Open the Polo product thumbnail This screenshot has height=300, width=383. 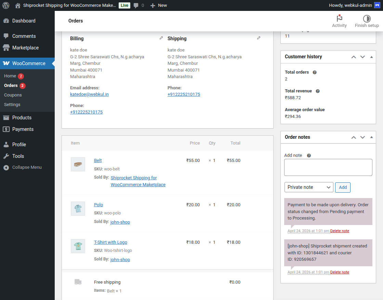pos(78,209)
